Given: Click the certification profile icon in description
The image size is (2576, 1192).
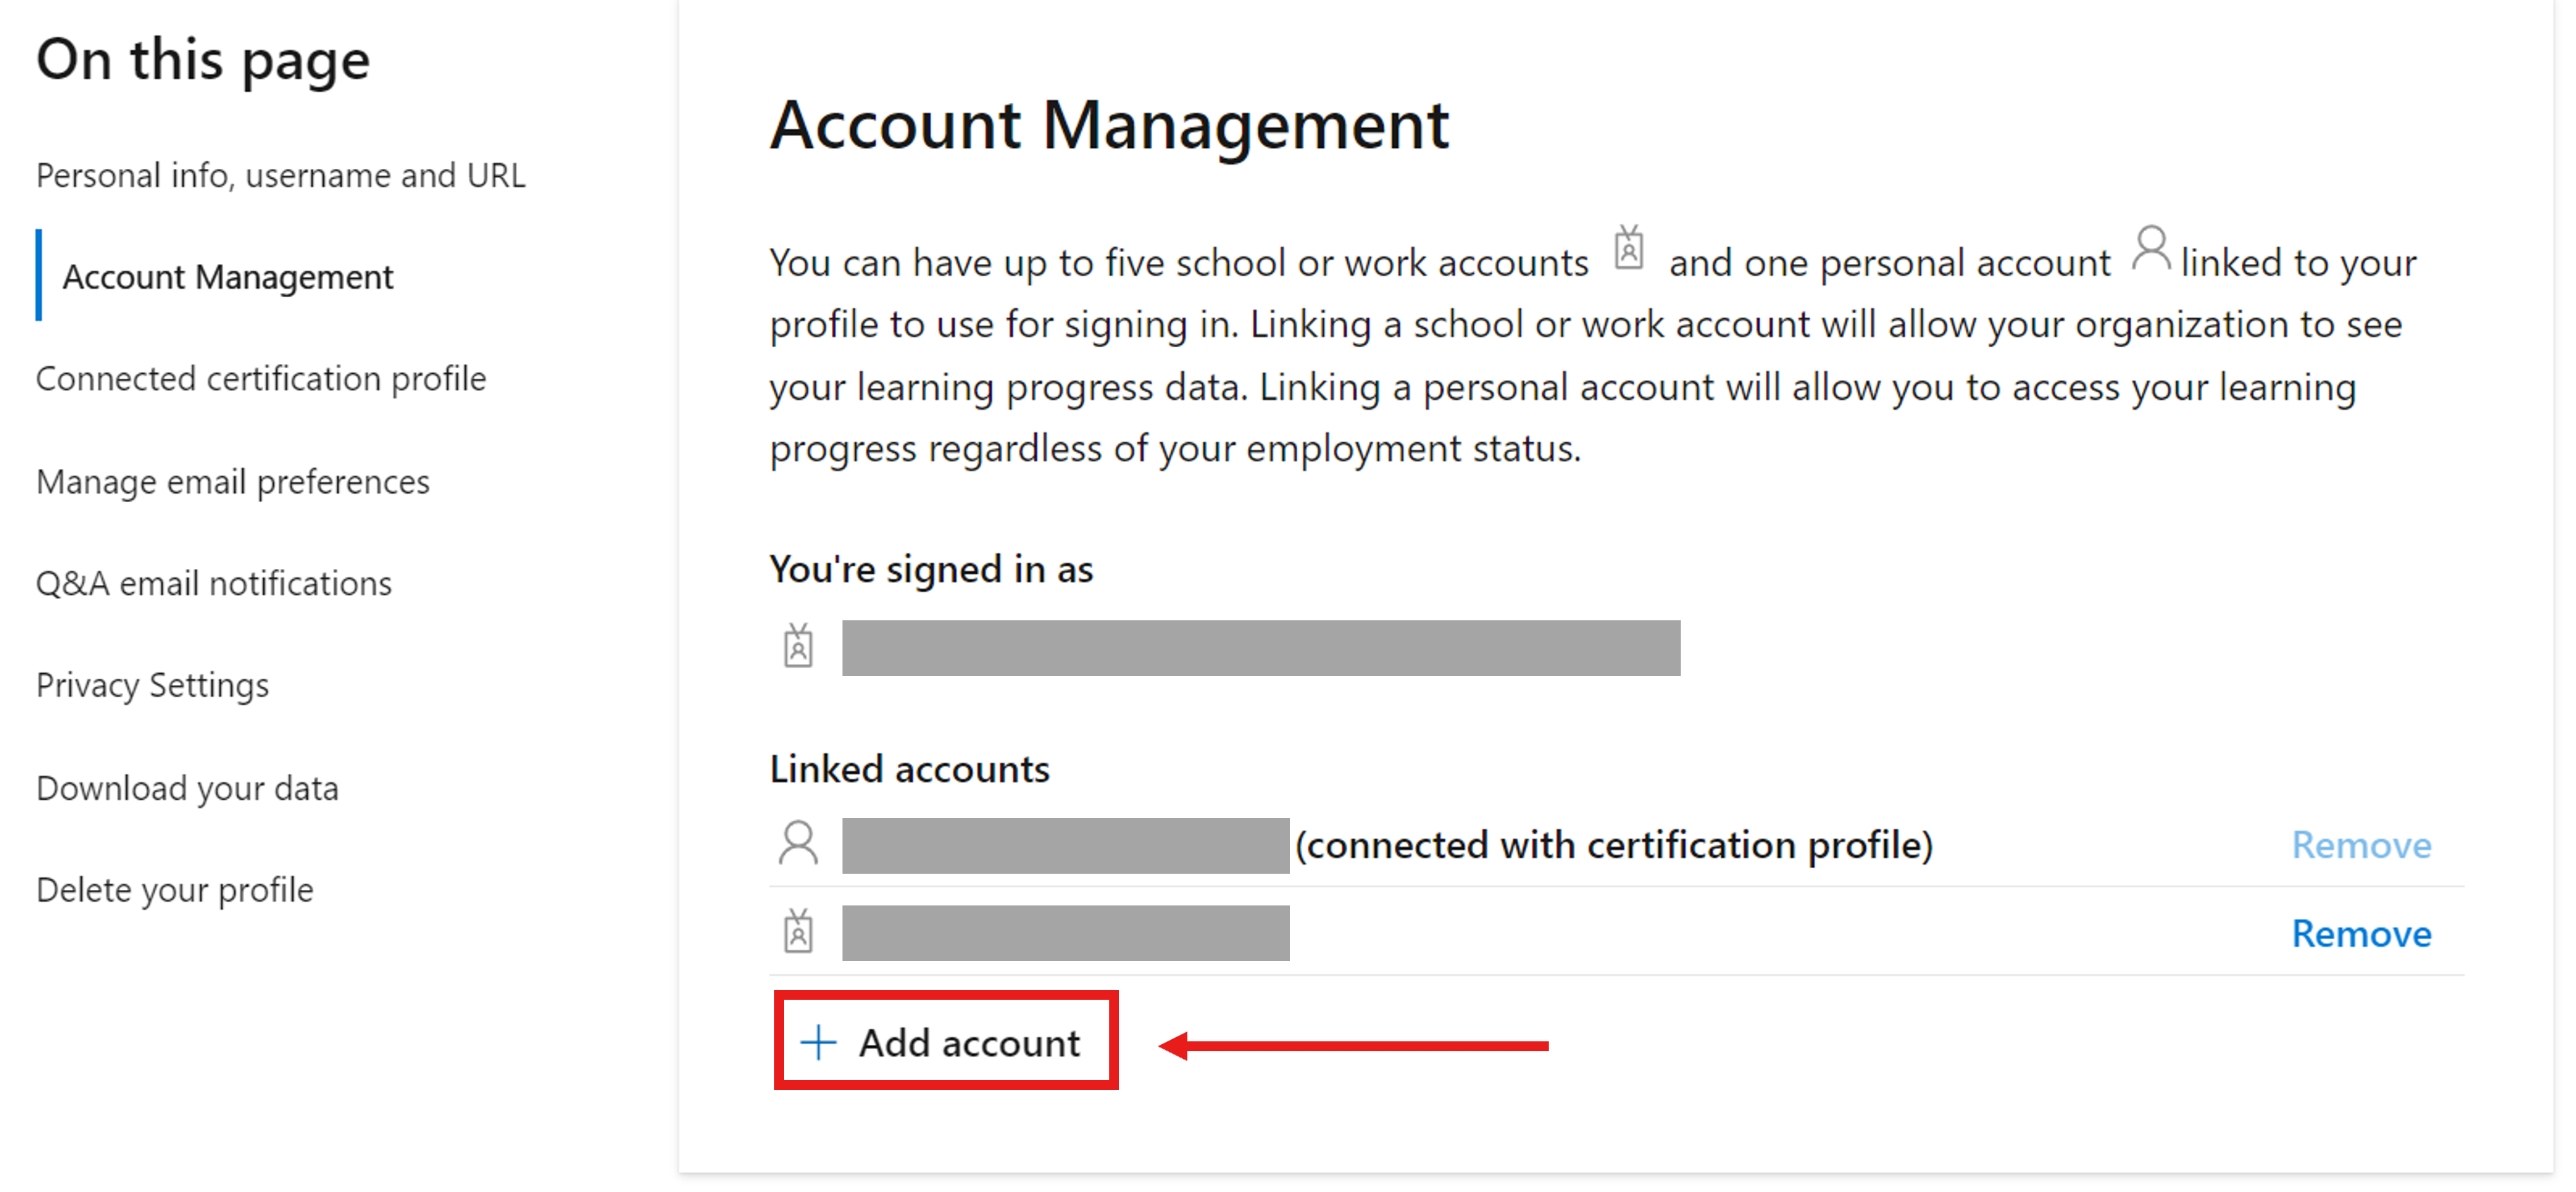Looking at the screenshot, I should coord(1628,251).
